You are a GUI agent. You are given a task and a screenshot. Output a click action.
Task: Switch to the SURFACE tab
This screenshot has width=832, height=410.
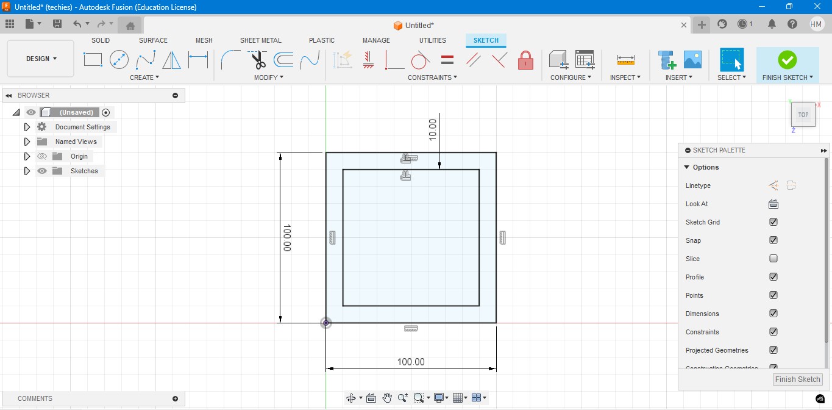[x=153, y=40]
